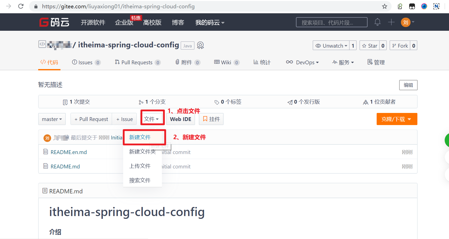Click the blue-orange round extension icon
This screenshot has height=239, width=449.
coord(424,6)
